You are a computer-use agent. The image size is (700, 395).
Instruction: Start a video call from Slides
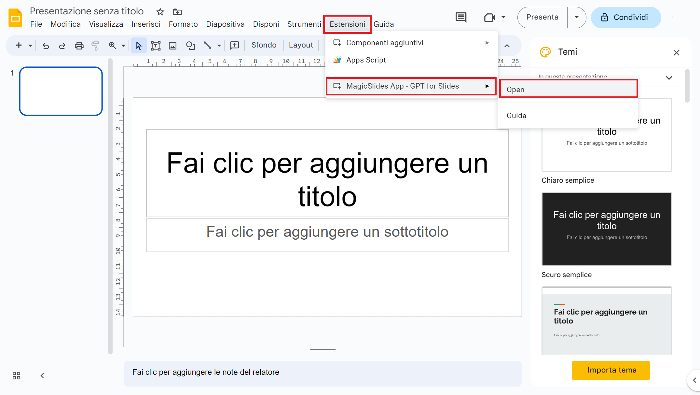pyautogui.click(x=489, y=18)
